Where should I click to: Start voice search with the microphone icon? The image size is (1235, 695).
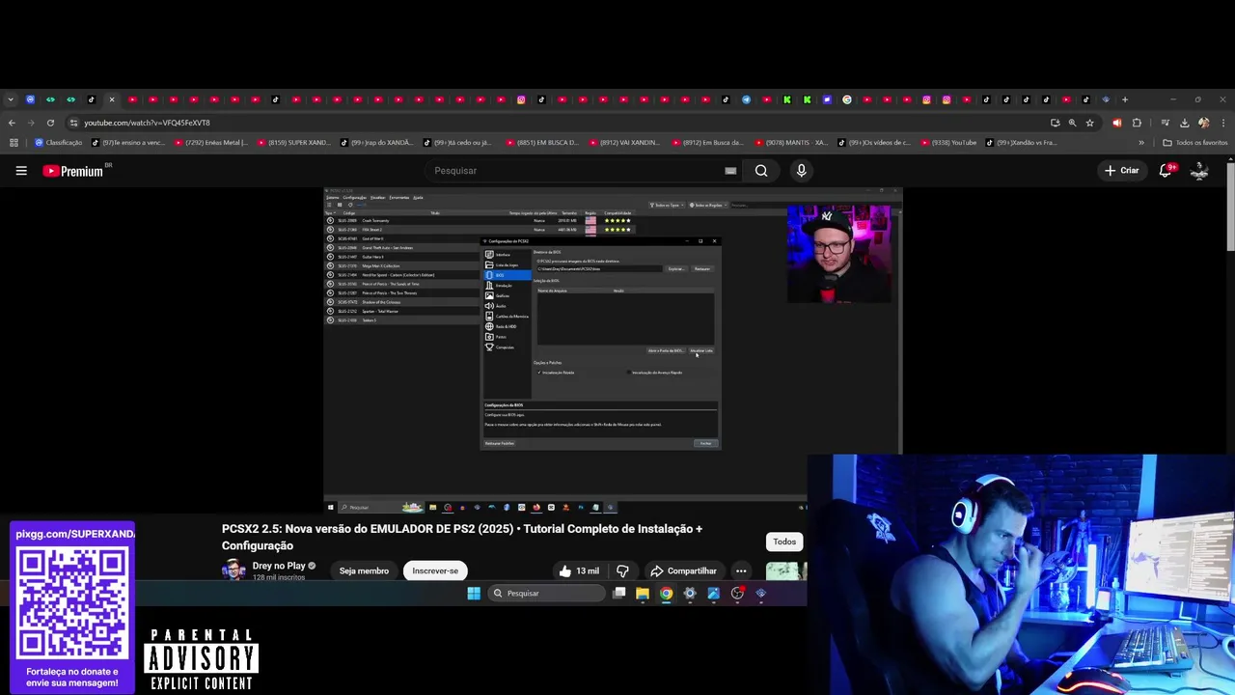pyautogui.click(x=801, y=171)
